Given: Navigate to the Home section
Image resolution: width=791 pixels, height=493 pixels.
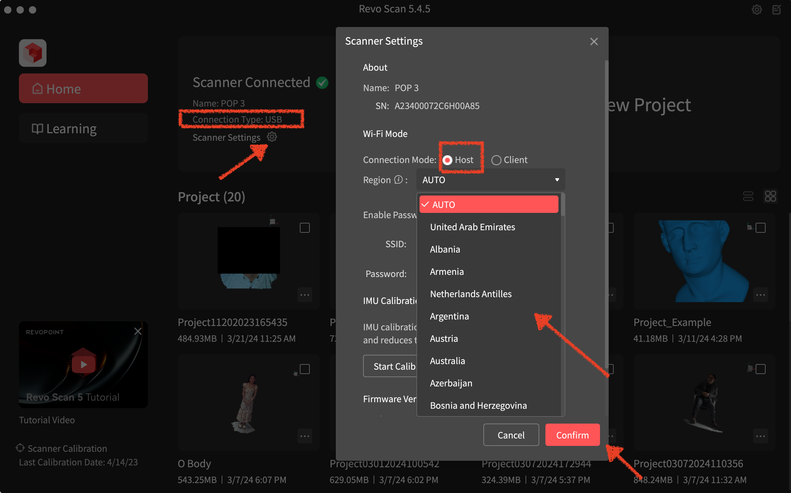Looking at the screenshot, I should 83,88.
